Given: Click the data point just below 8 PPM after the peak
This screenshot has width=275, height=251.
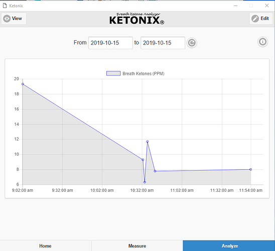Looking at the screenshot, I should [155, 171].
